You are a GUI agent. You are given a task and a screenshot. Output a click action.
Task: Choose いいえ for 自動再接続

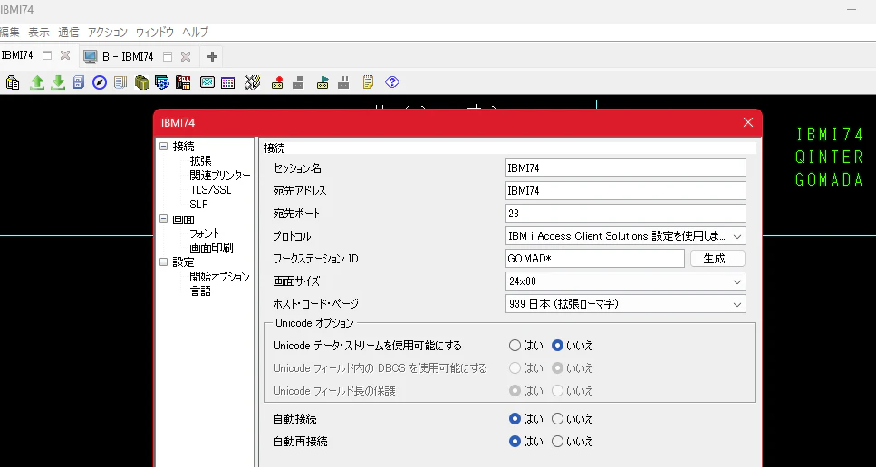point(557,442)
